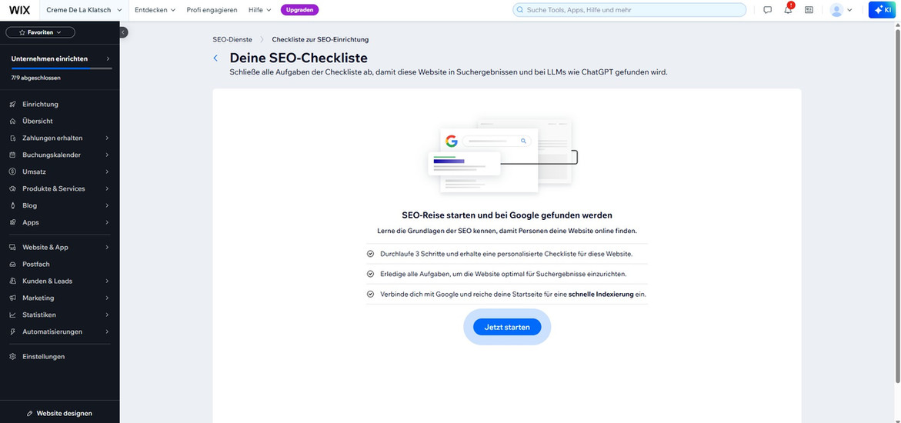Open the user profile avatar dropdown
Image resolution: width=901 pixels, height=423 pixels.
(x=841, y=10)
